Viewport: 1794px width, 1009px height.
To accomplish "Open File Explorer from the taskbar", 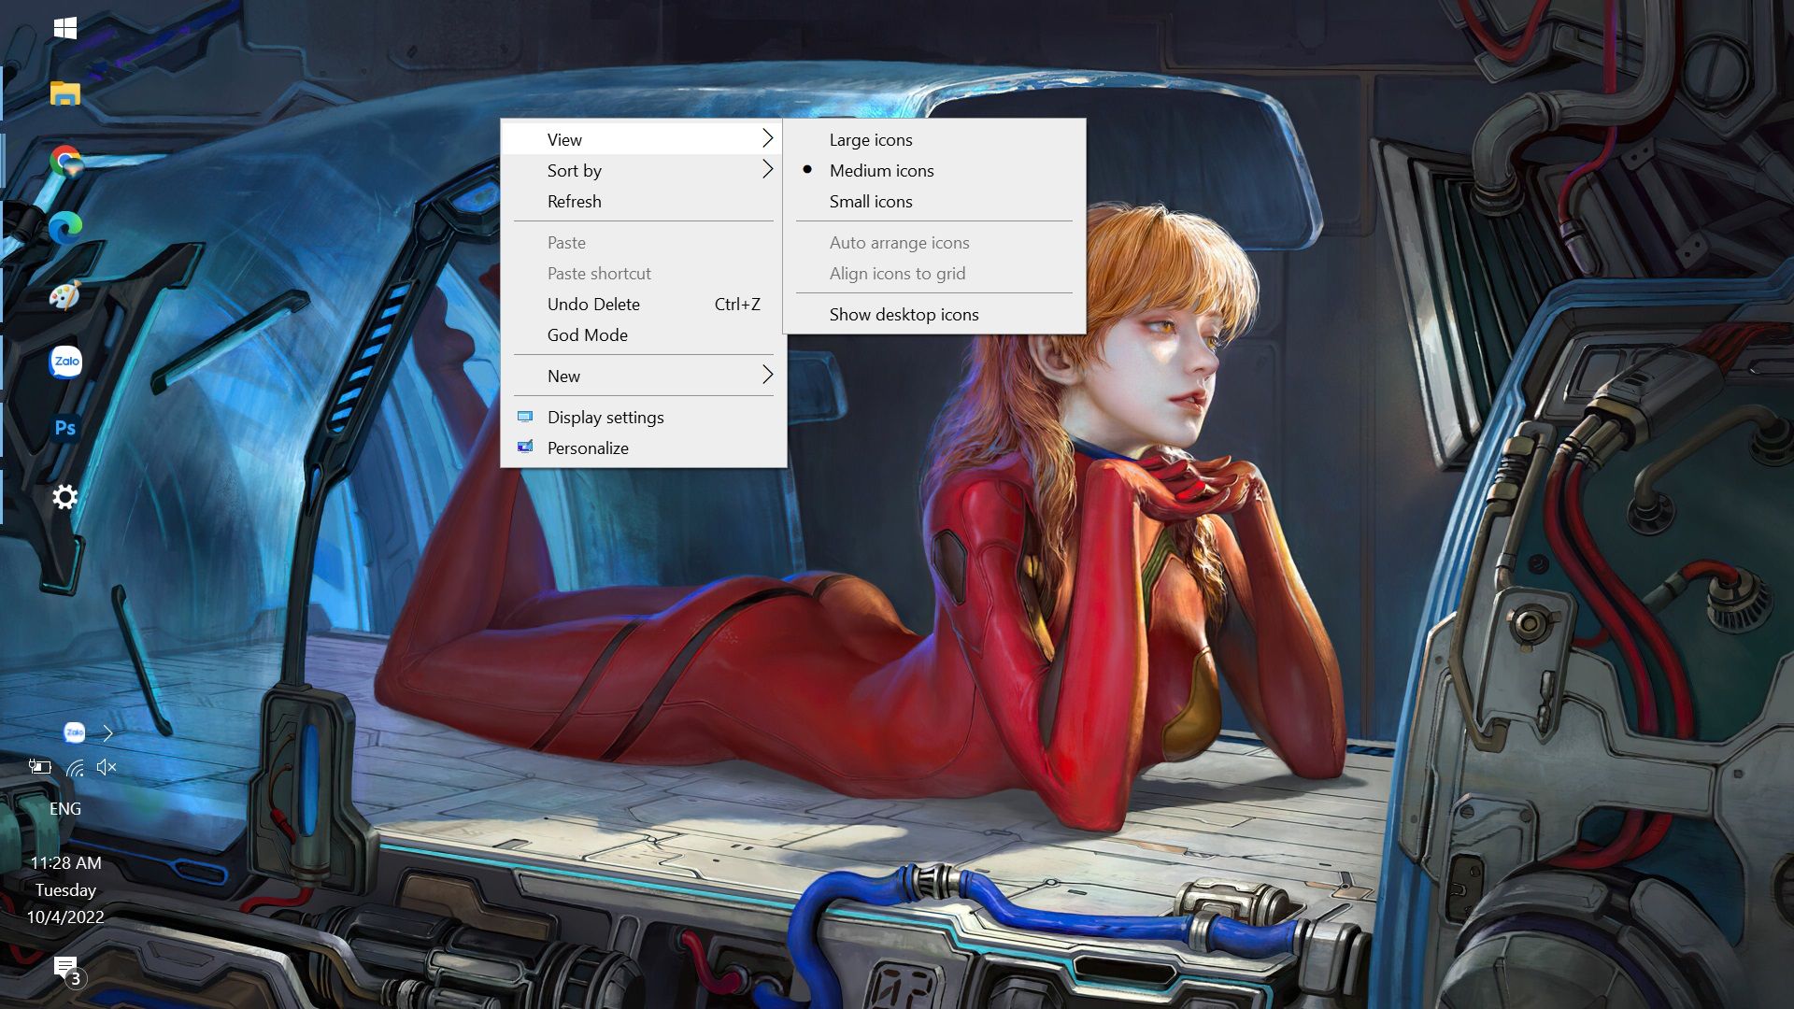I will click(x=65, y=93).
